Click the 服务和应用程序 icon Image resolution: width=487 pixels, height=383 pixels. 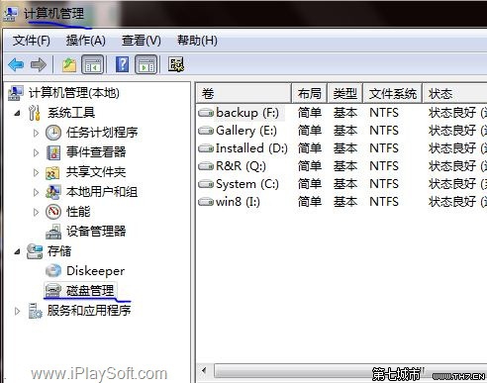tap(35, 311)
